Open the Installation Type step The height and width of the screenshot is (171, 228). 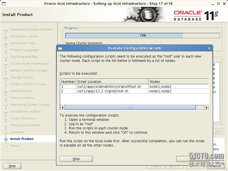click(x=23, y=43)
